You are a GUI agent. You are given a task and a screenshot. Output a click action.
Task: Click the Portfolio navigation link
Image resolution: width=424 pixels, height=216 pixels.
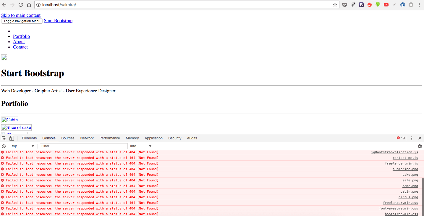(21, 36)
